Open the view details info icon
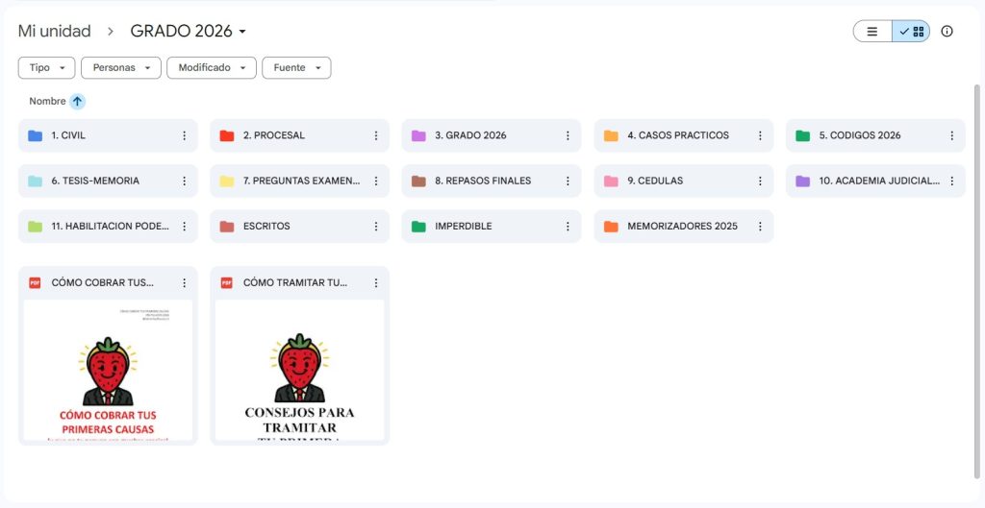This screenshot has width=985, height=508. pos(947,32)
